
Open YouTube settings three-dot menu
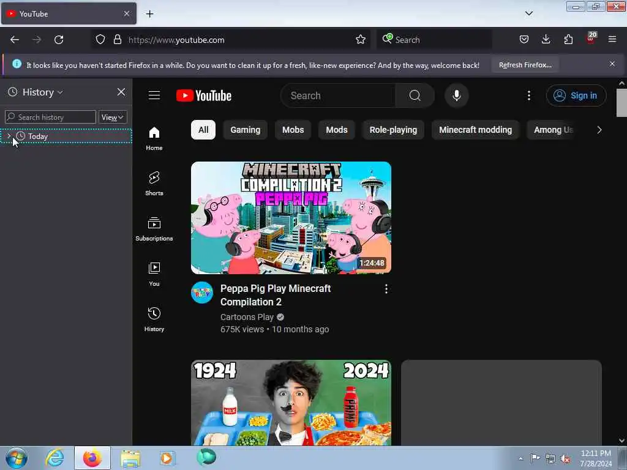pos(528,95)
